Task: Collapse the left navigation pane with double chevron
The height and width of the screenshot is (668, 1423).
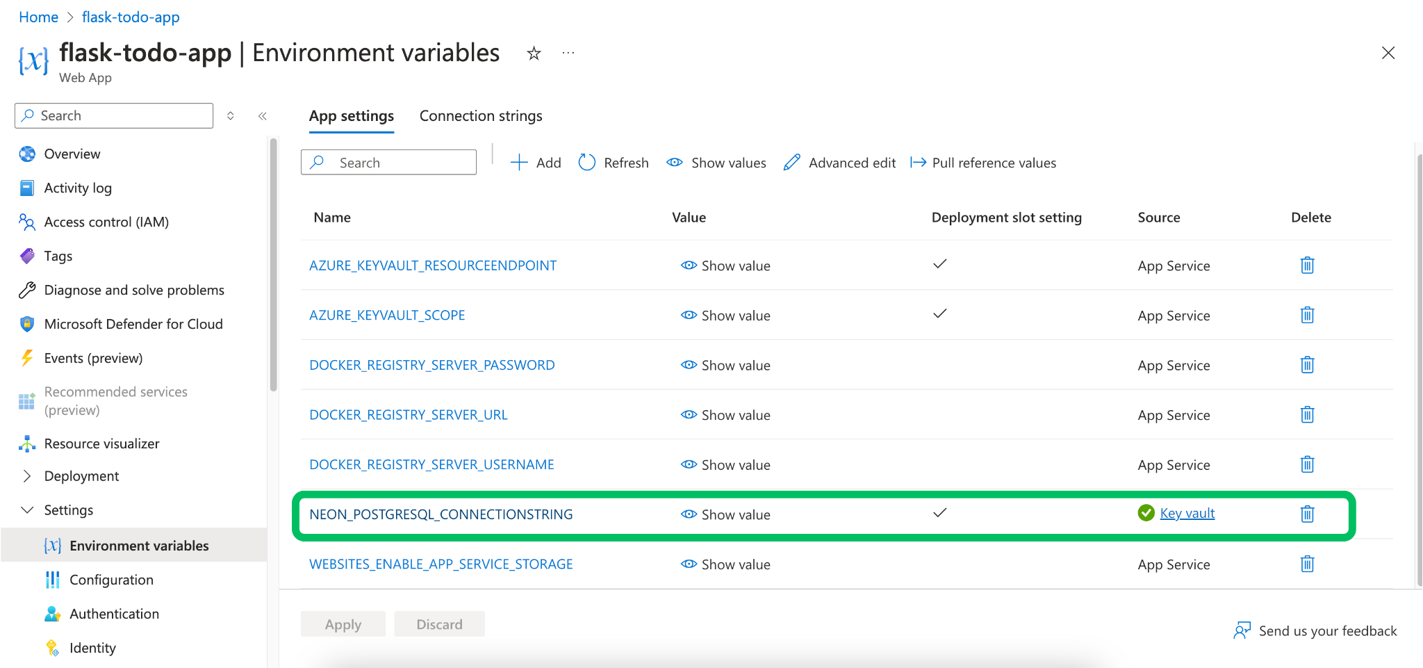Action: 262,116
